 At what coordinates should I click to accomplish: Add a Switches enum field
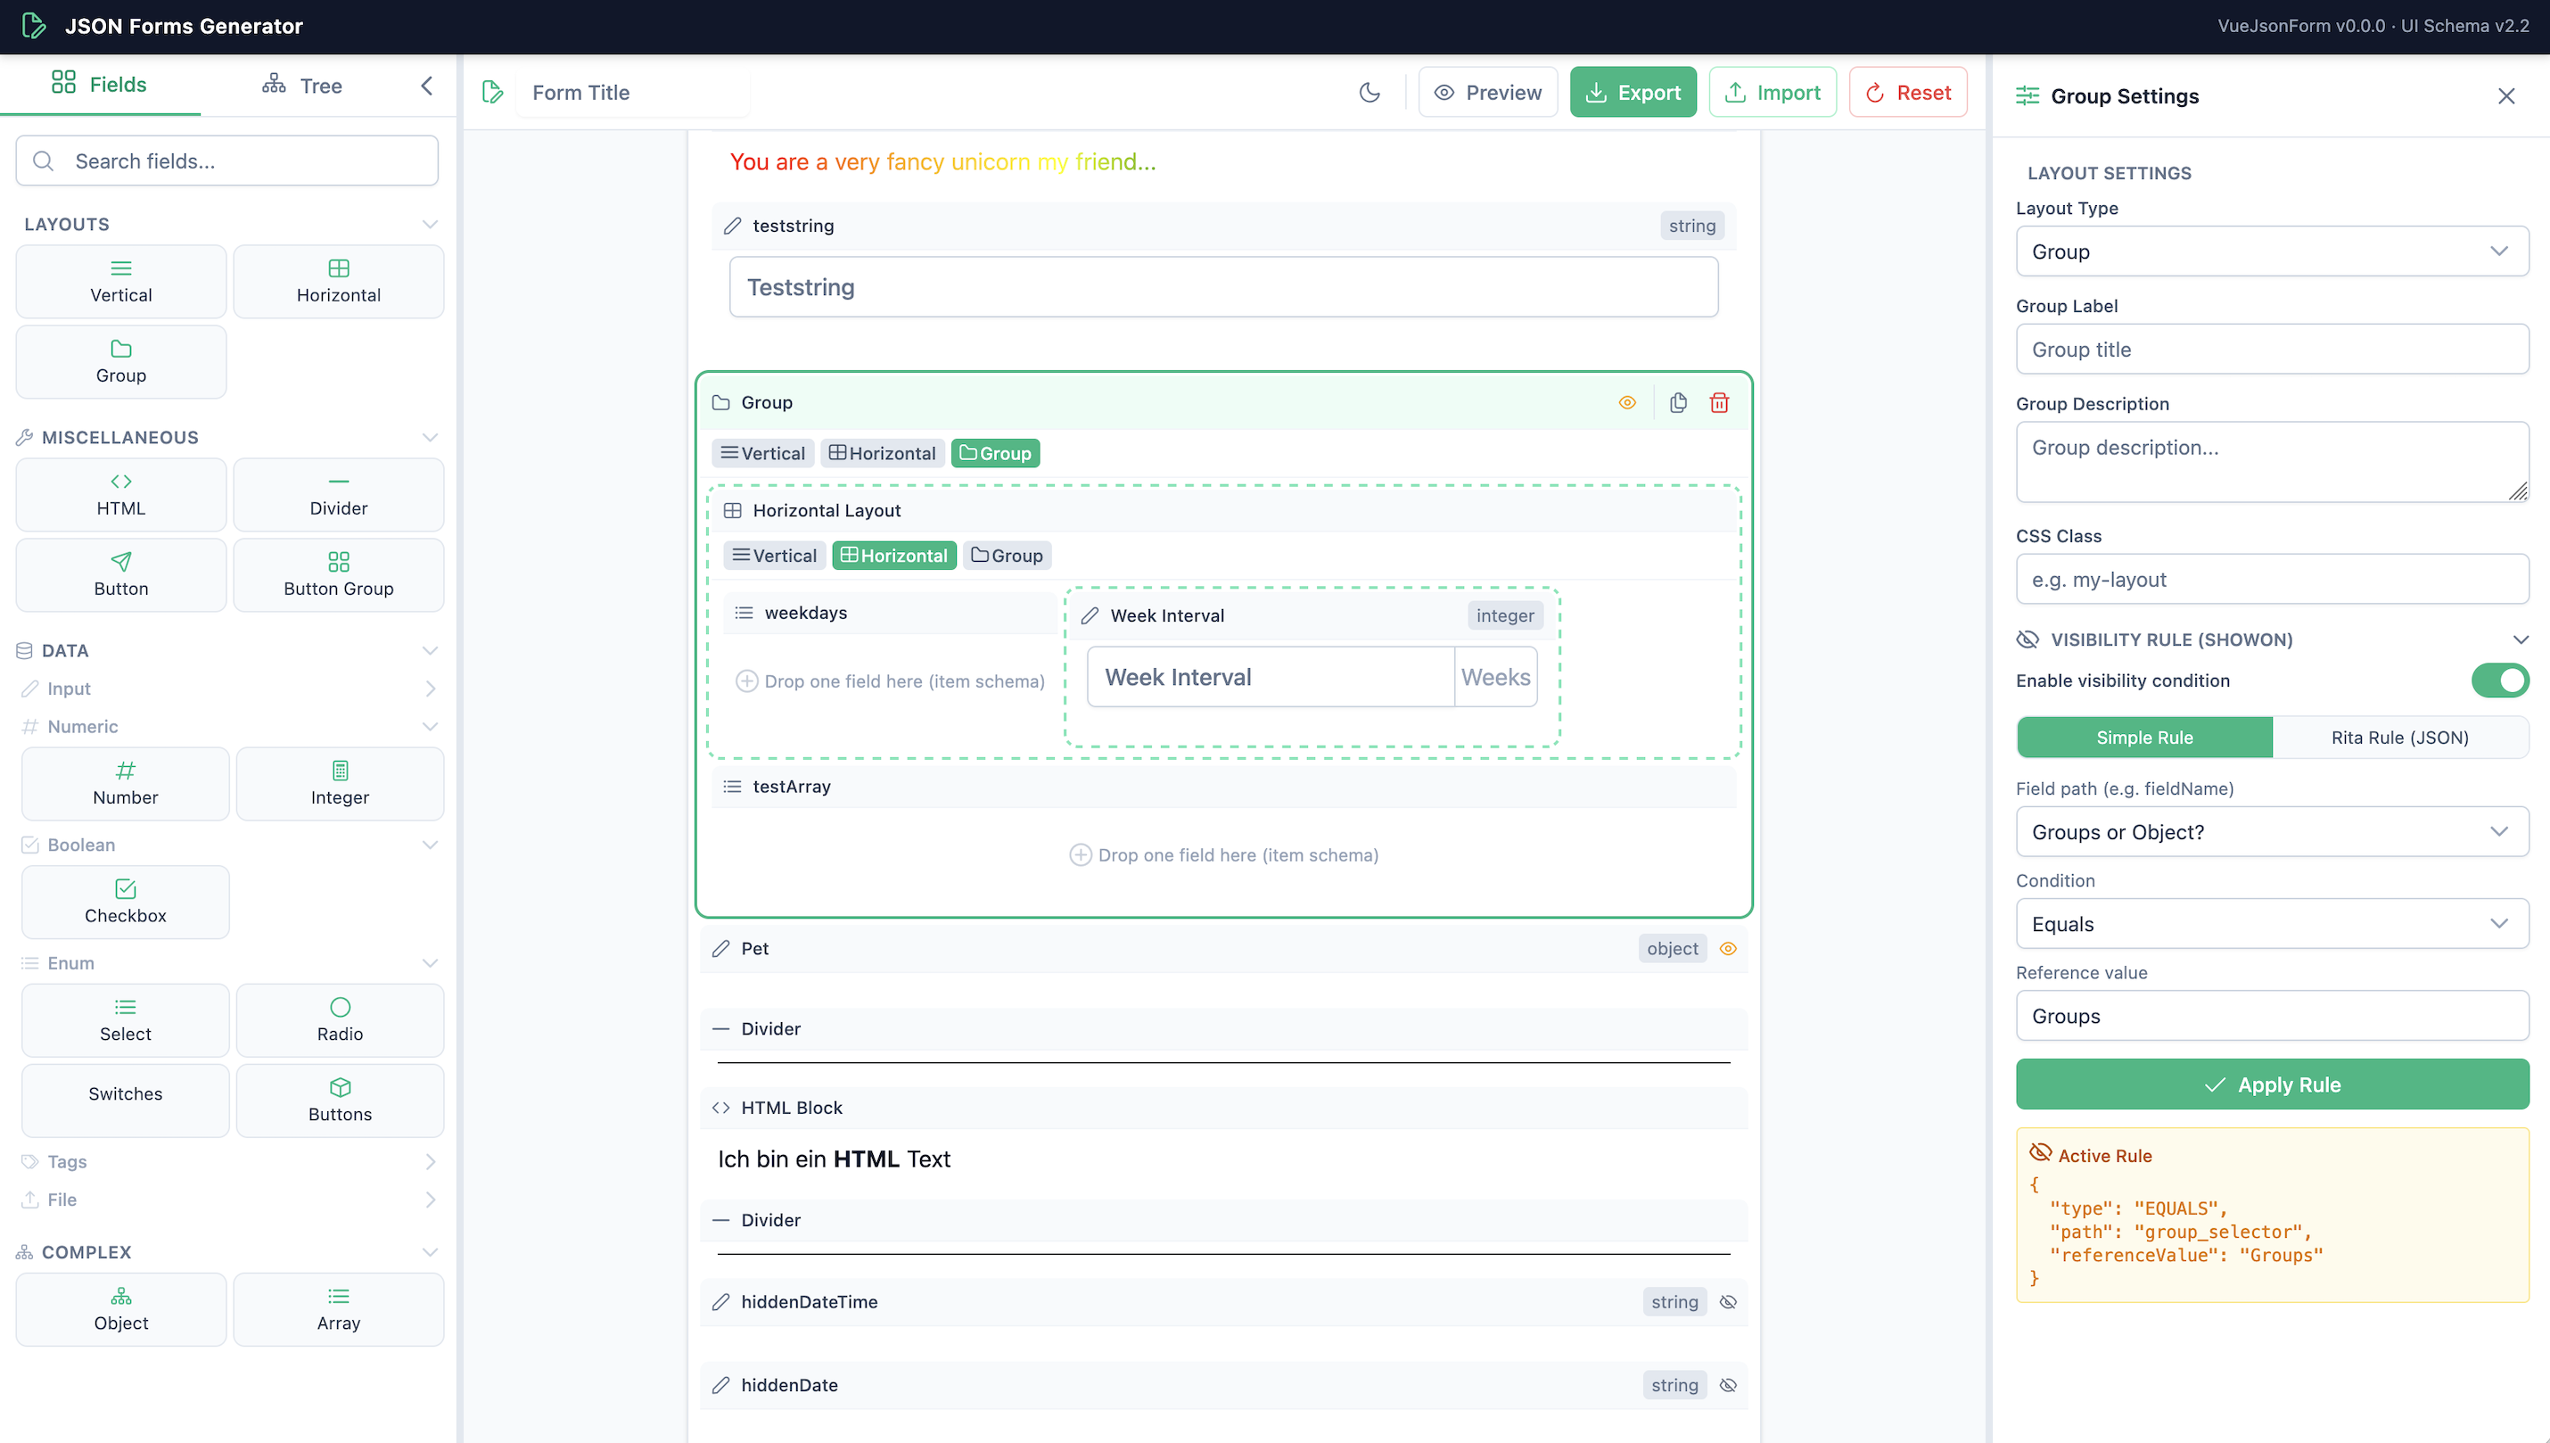pos(126,1101)
